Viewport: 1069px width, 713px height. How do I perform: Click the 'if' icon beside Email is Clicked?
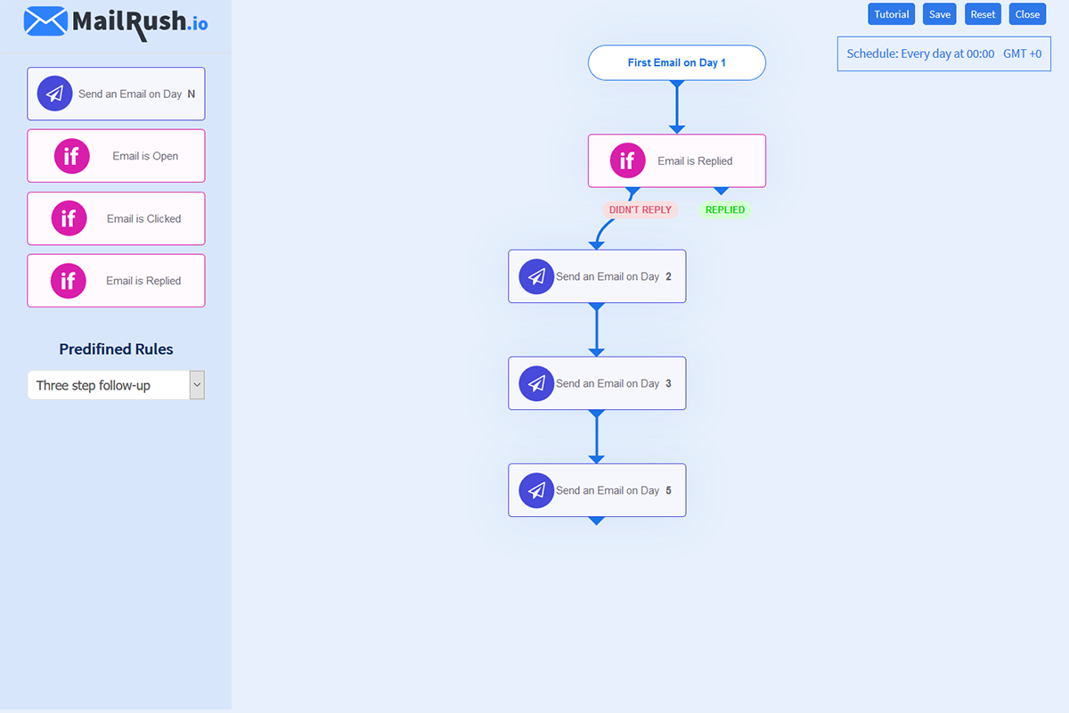(69, 218)
